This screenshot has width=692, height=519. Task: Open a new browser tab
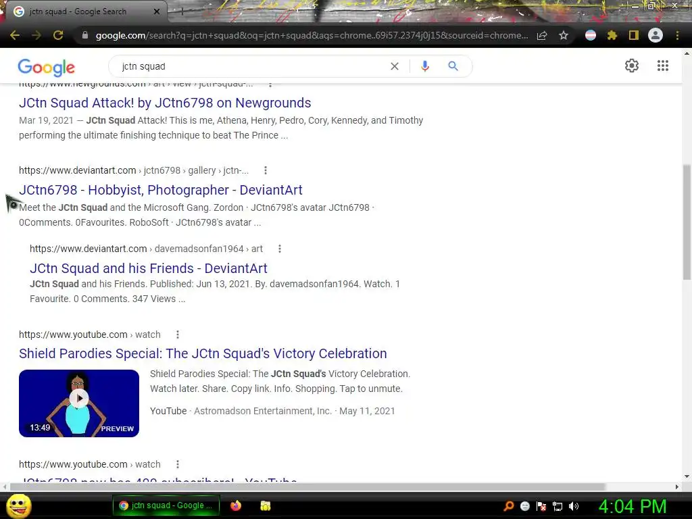coord(181,11)
